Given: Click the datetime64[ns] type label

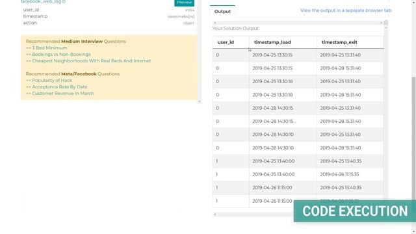Looking at the screenshot, I should coord(181,16).
